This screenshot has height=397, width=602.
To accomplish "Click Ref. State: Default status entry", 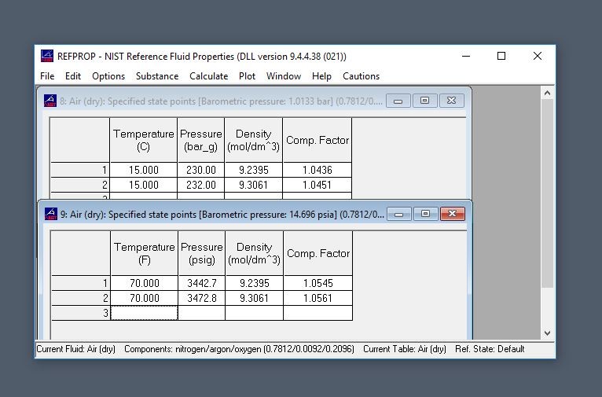I will [490, 349].
